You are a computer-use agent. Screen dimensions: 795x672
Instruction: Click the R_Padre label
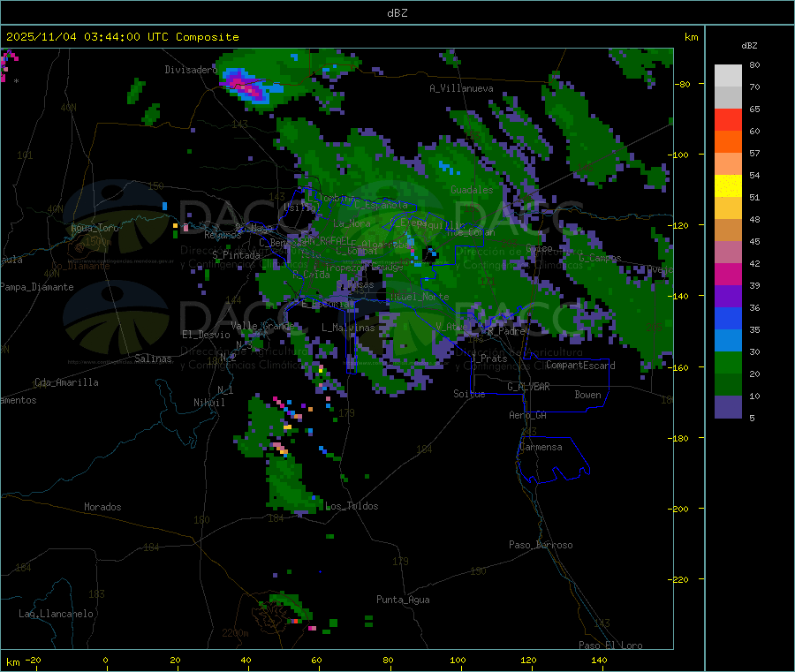click(x=506, y=331)
